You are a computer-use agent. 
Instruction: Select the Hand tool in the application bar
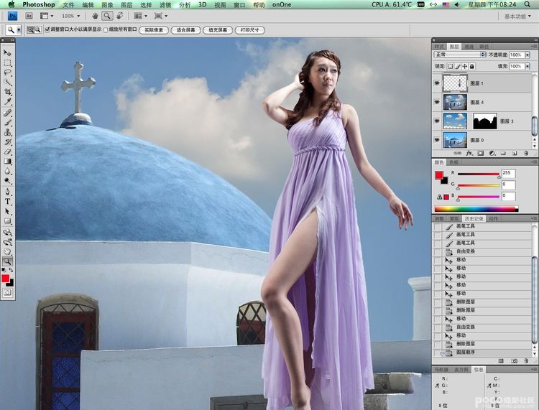pyautogui.click(x=95, y=16)
